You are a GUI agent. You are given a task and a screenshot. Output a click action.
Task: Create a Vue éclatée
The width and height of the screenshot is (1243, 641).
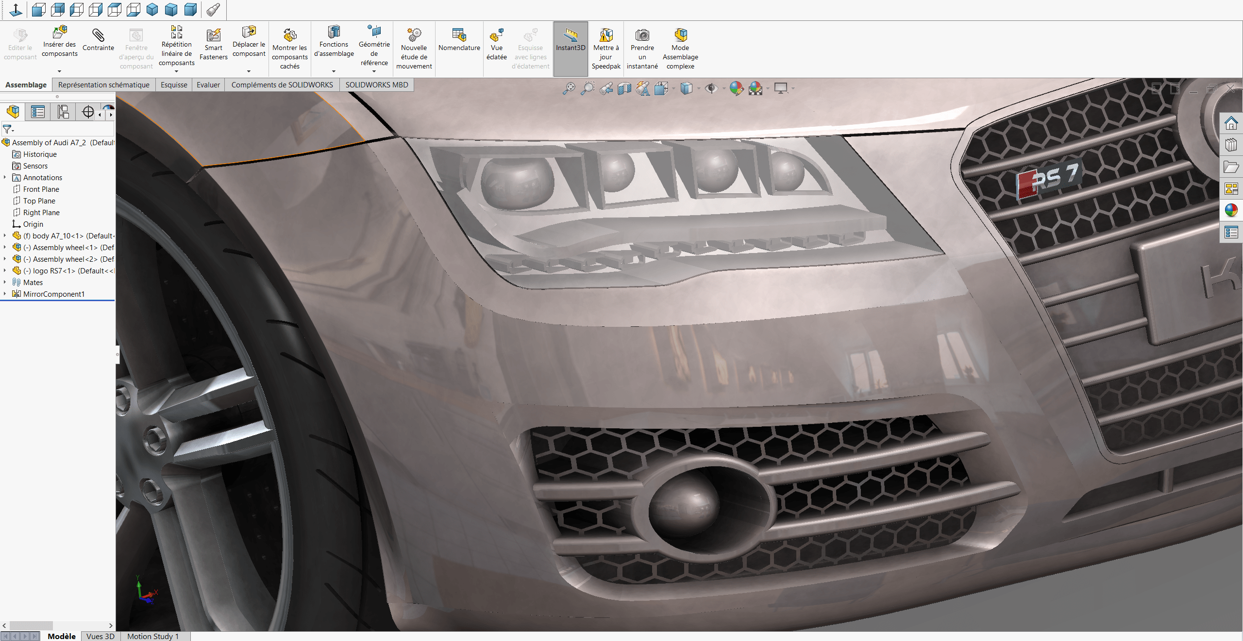click(496, 45)
